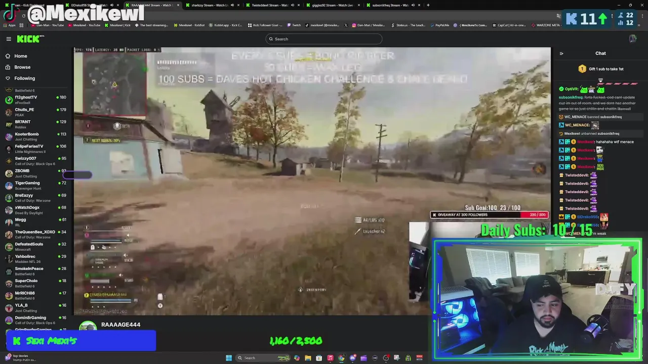This screenshot has width=648, height=364.
Task: Click the fl2ghostTV avatar icon
Action: (x=9, y=100)
